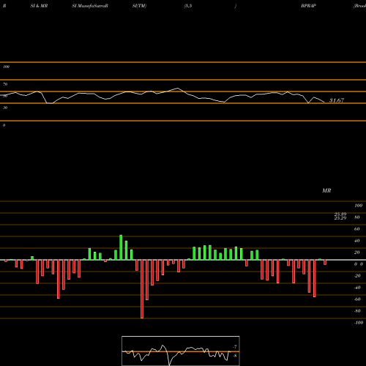Click the RSI panel's 0 level label

pos(4,125)
